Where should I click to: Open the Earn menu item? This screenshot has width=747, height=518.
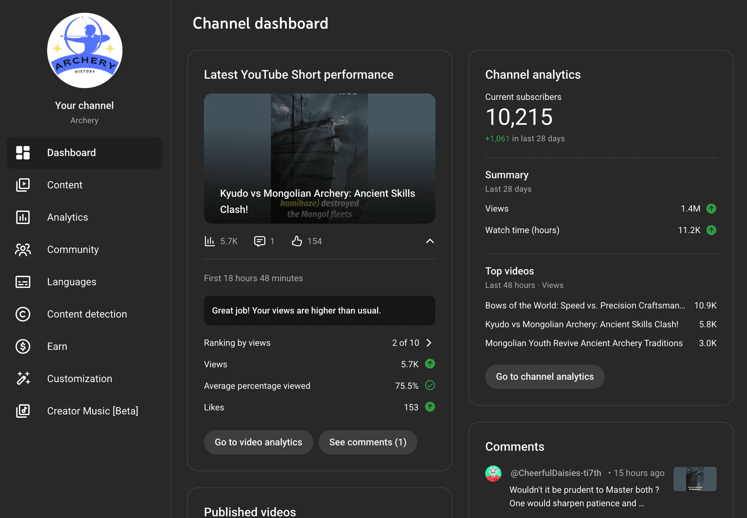tap(57, 346)
